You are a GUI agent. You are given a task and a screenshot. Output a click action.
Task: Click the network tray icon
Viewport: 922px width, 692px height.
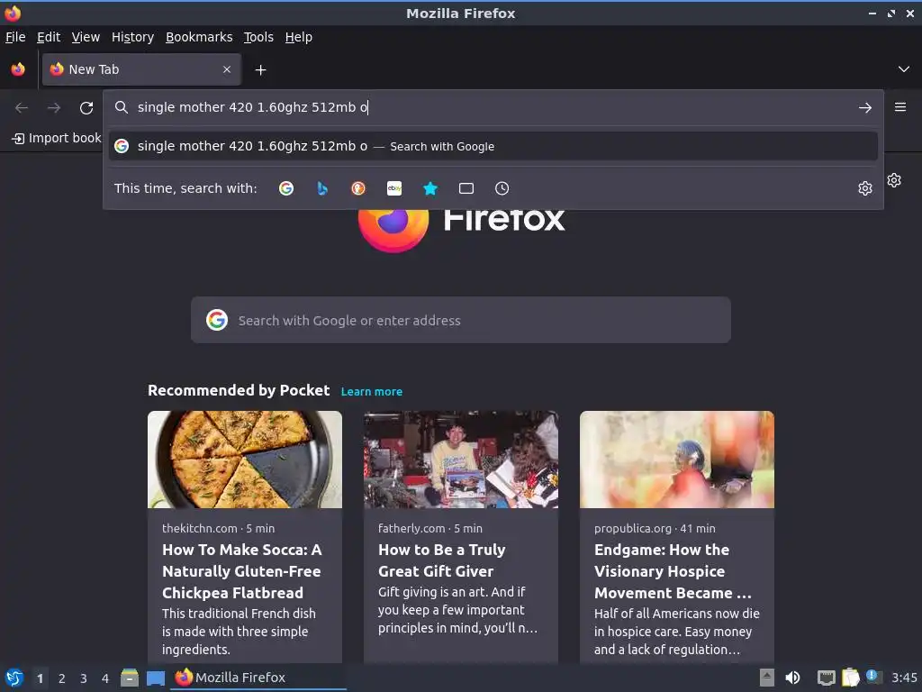point(827,678)
